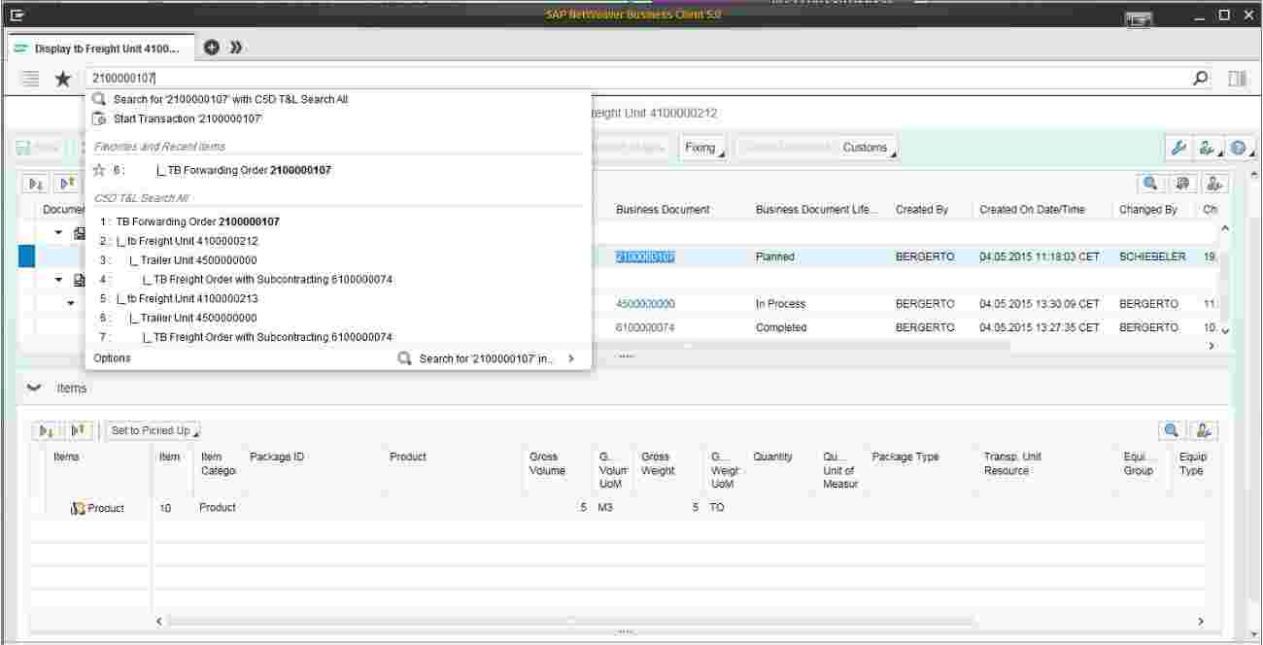Screen dimensions: 1263x645
Task: Click the Items table find magnifier icon
Action: point(1171,430)
